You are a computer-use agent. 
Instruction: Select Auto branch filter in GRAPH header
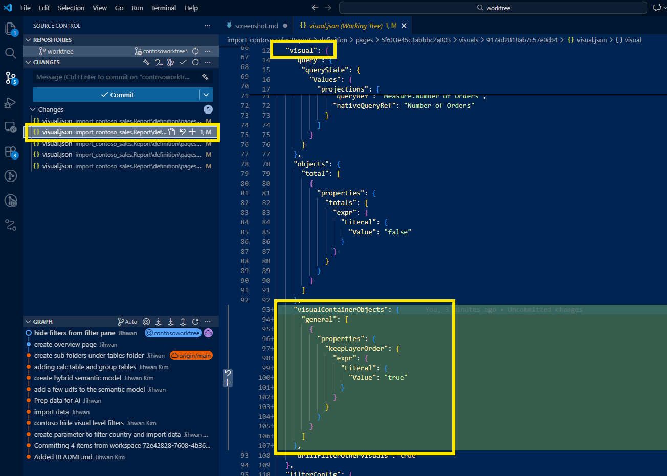click(127, 322)
